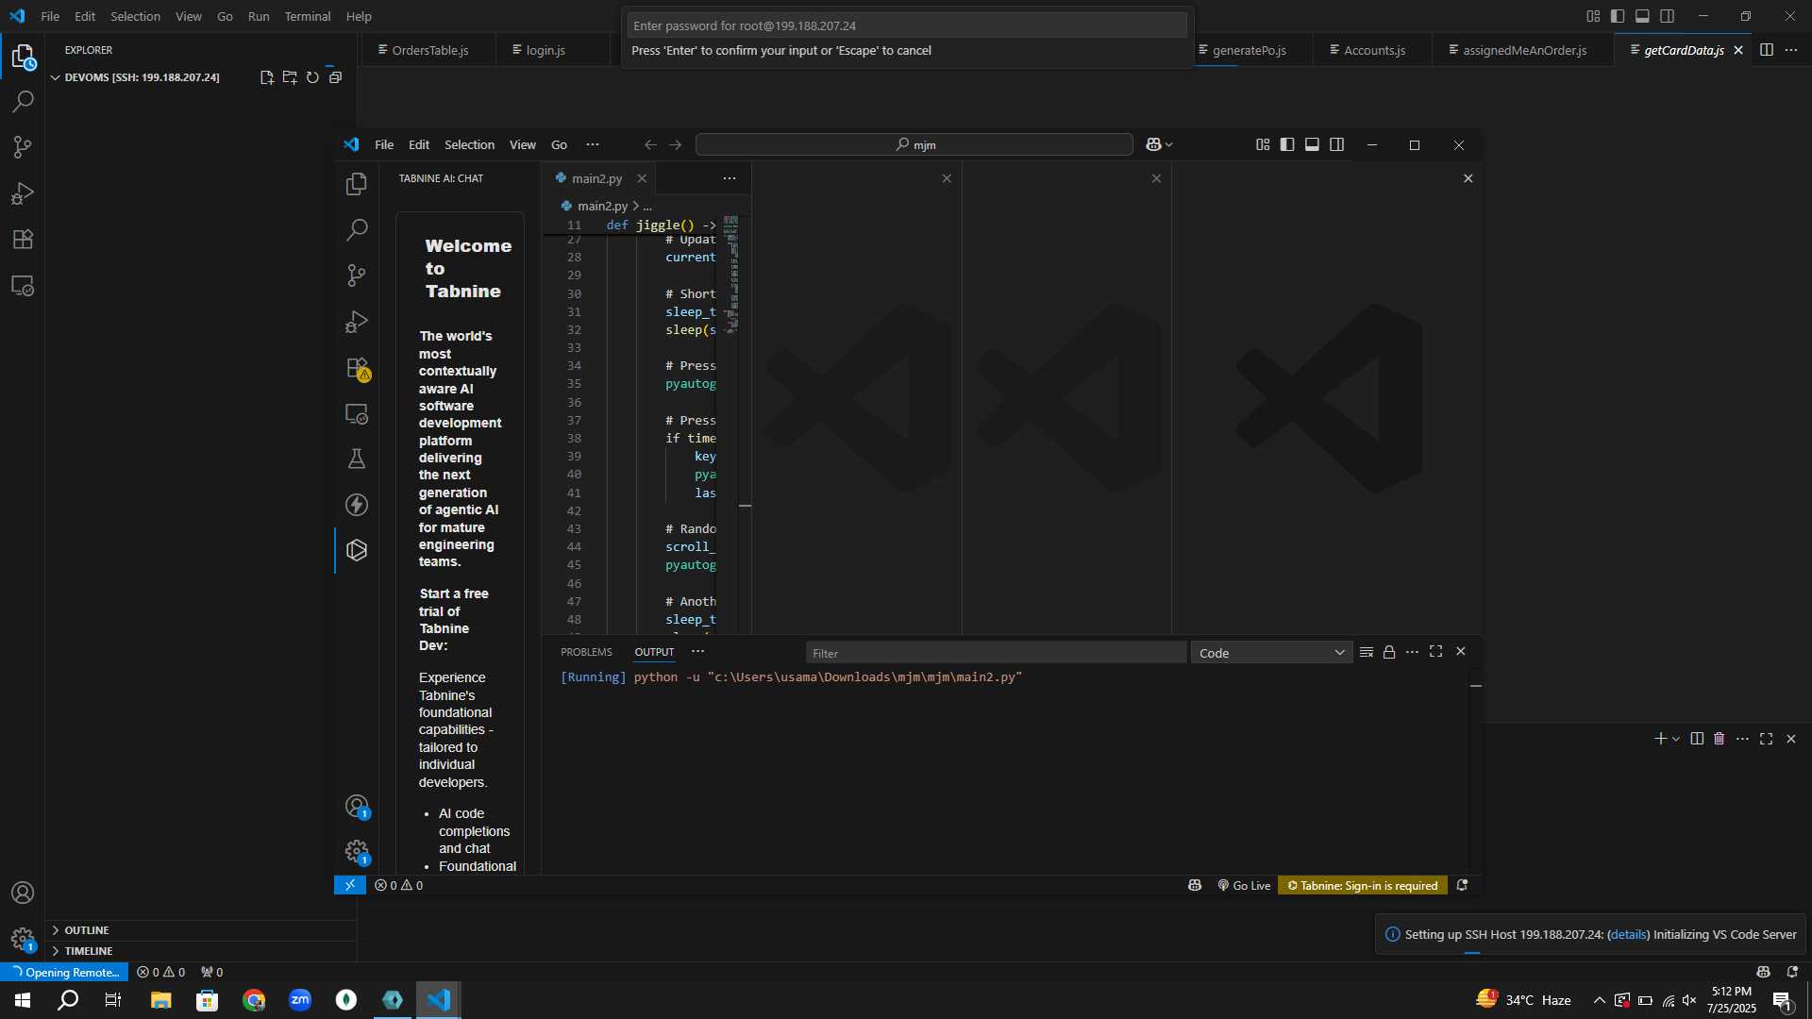Screen dimensions: 1812x1019
Task: Open Source Control in inner VS Code window
Action: point(357,276)
